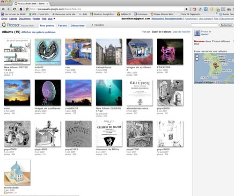Open the albumdelascience album thumbnail
This screenshot has height=196, width=234.
click(139, 93)
